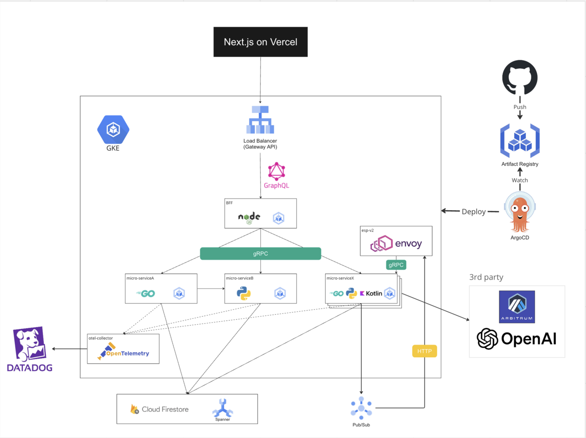Click the micro-serviceX label
The height and width of the screenshot is (438, 586).
click(341, 278)
